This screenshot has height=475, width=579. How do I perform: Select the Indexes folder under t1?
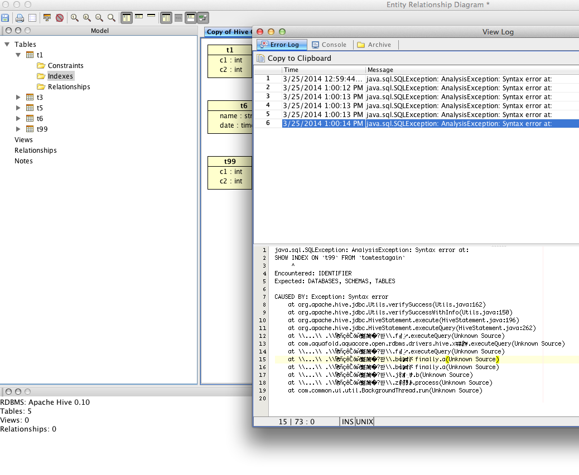click(x=61, y=76)
